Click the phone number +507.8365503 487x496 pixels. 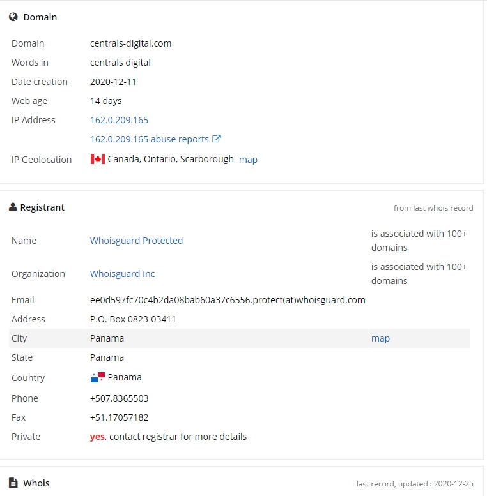(120, 398)
